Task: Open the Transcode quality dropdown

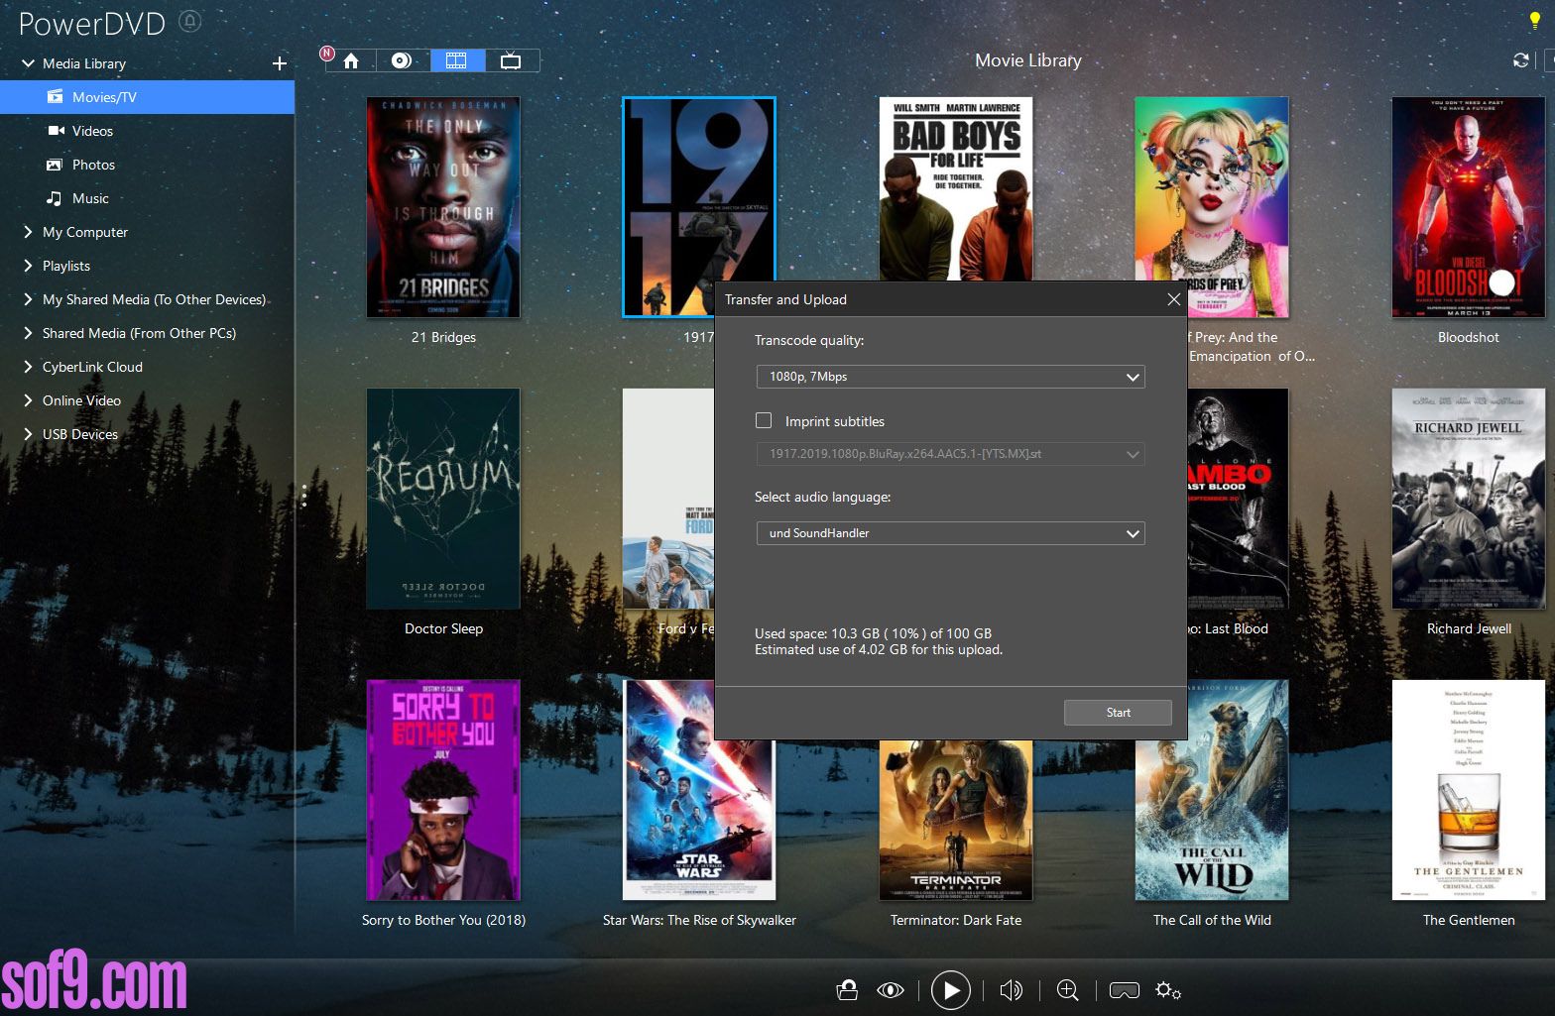Action: pyautogui.click(x=950, y=377)
